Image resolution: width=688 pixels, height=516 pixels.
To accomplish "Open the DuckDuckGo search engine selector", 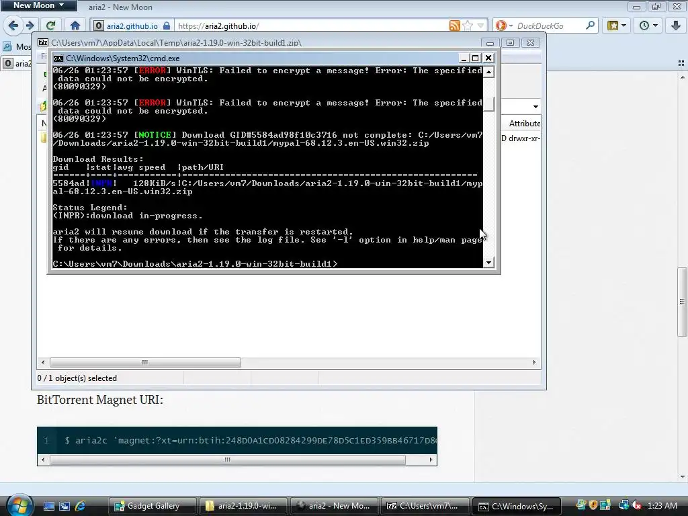I will pyautogui.click(x=504, y=26).
